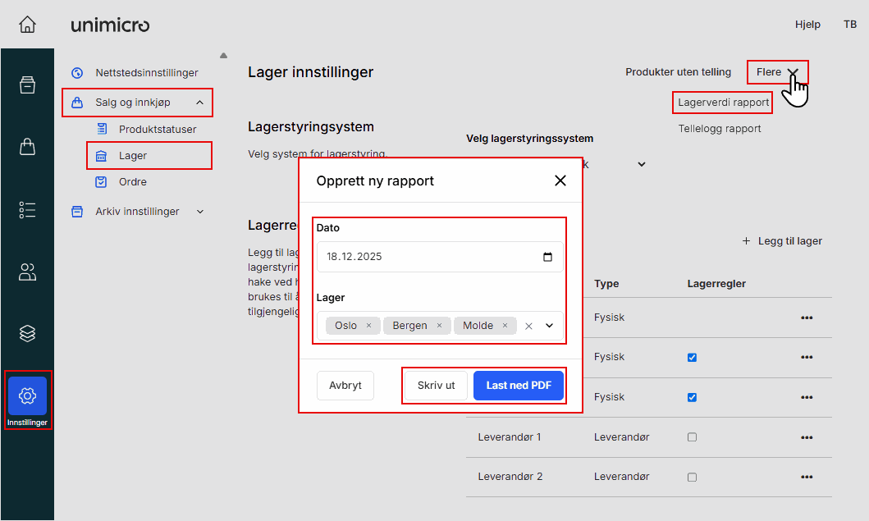Toggle Lagerregler checkbox for Leverandør 1
The image size is (869, 521).
pos(692,436)
